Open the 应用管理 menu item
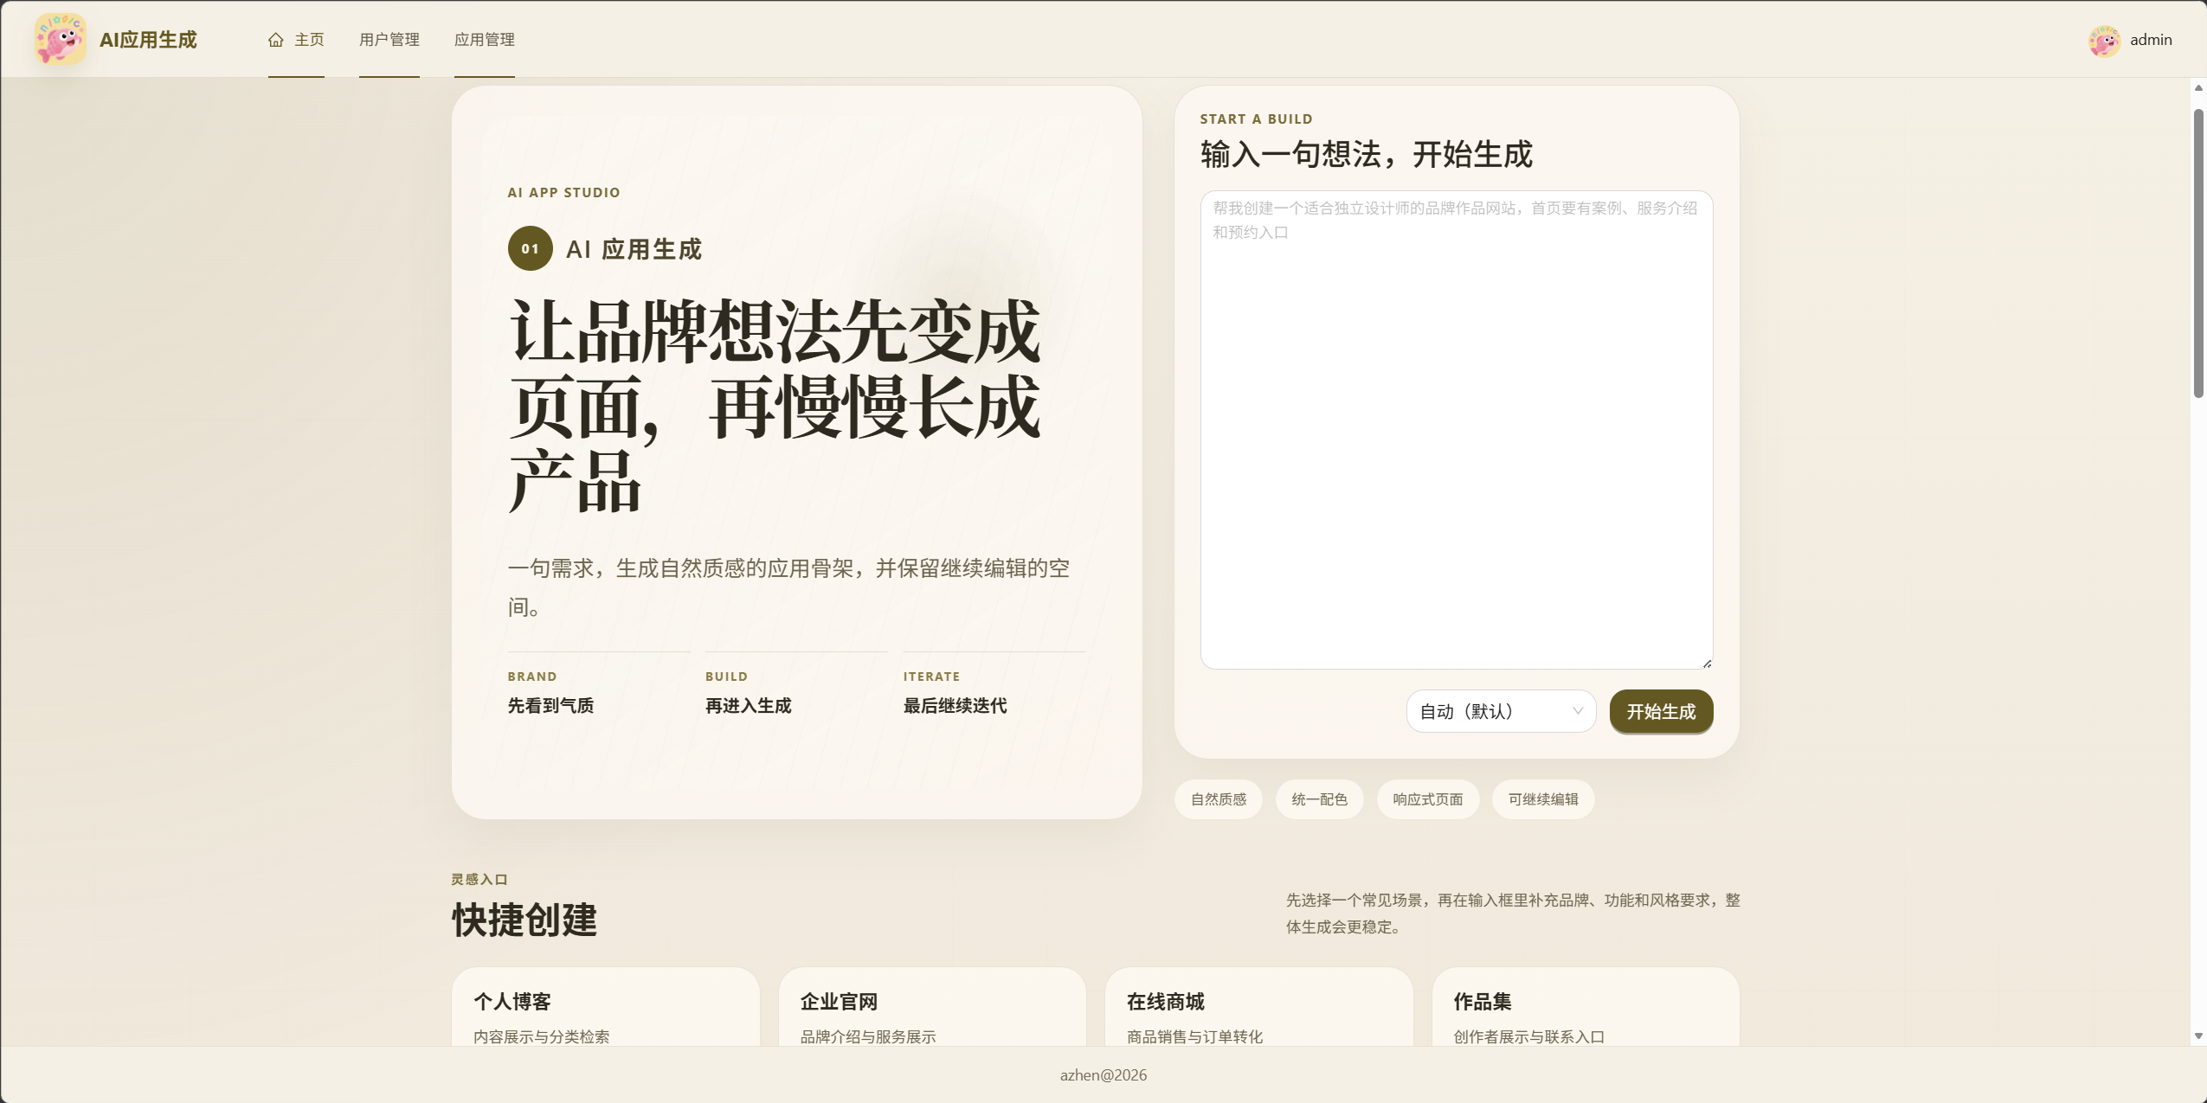Image resolution: width=2207 pixels, height=1103 pixels. 485,40
